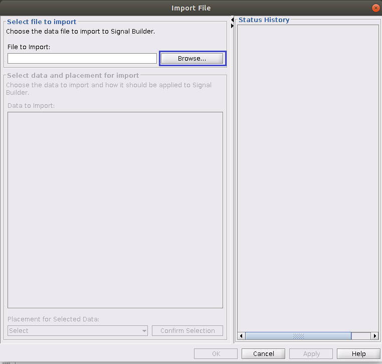Click the left-pointing splitter arrow beside Status History

pos(232,20)
